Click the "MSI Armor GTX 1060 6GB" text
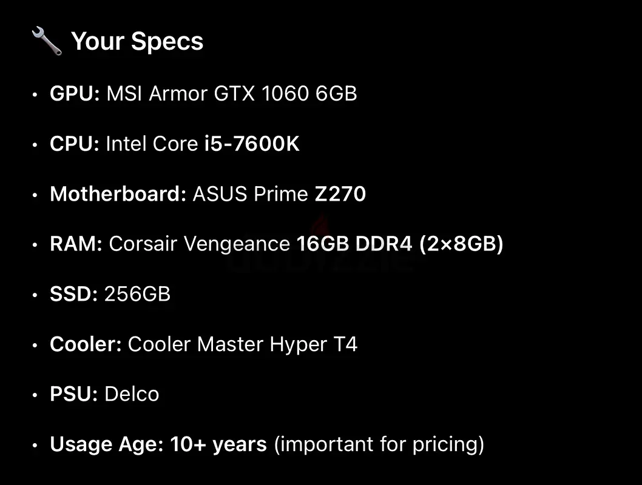Screen dimensions: 642x485 click(x=231, y=94)
